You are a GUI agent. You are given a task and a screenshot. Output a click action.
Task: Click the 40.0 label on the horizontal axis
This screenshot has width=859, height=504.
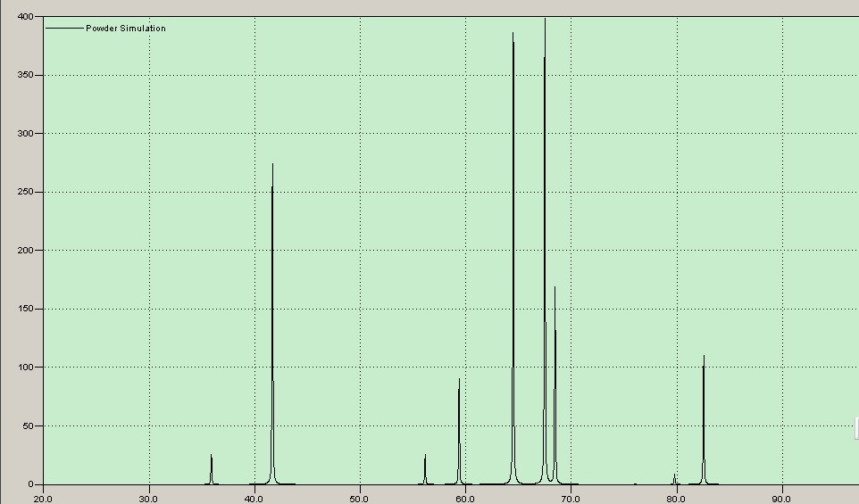tap(254, 499)
